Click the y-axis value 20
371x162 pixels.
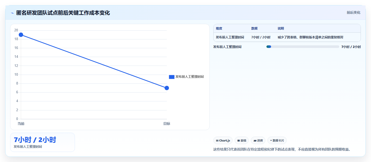pyautogui.click(x=16, y=30)
